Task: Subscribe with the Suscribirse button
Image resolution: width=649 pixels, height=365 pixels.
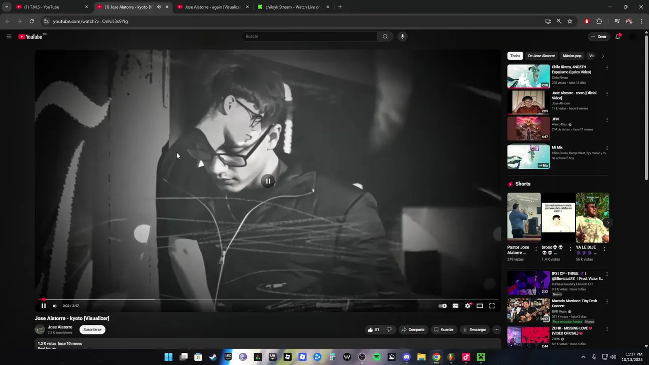Action: click(x=92, y=330)
